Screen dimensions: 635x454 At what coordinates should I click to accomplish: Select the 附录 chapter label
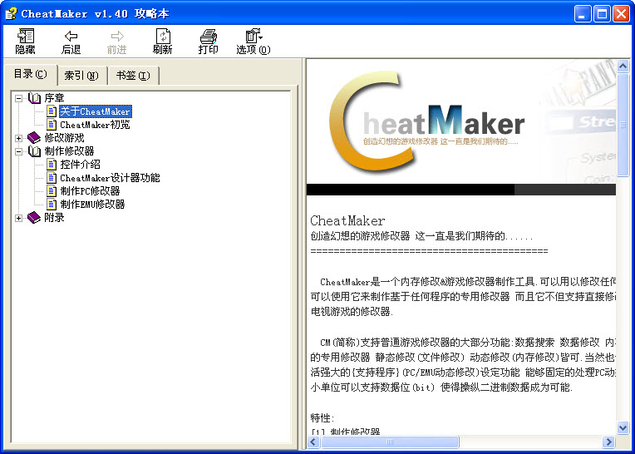coord(54,218)
